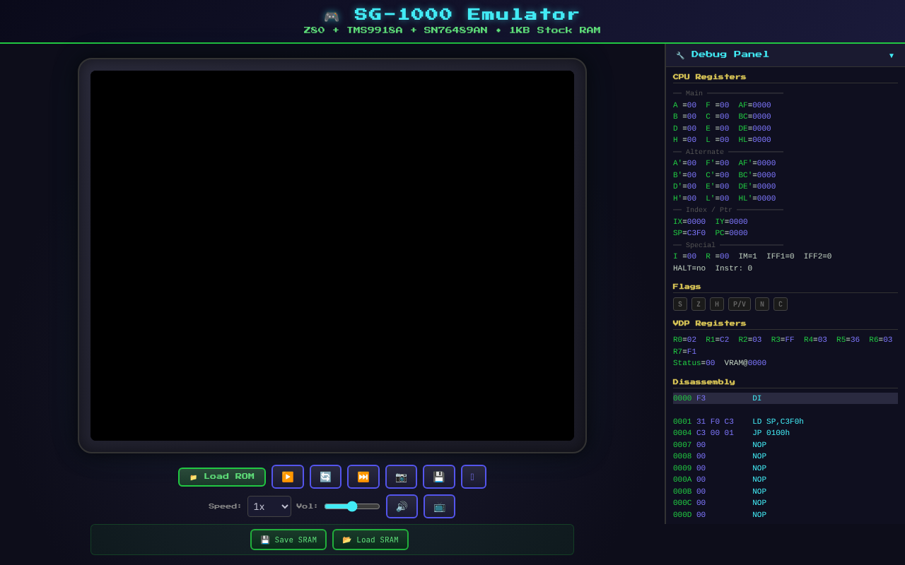
Task: Click the VDP Registers section heading
Action: (709, 323)
